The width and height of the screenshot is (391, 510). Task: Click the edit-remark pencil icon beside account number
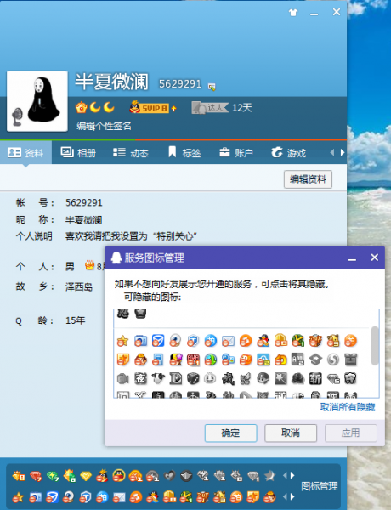pyautogui.click(x=212, y=87)
